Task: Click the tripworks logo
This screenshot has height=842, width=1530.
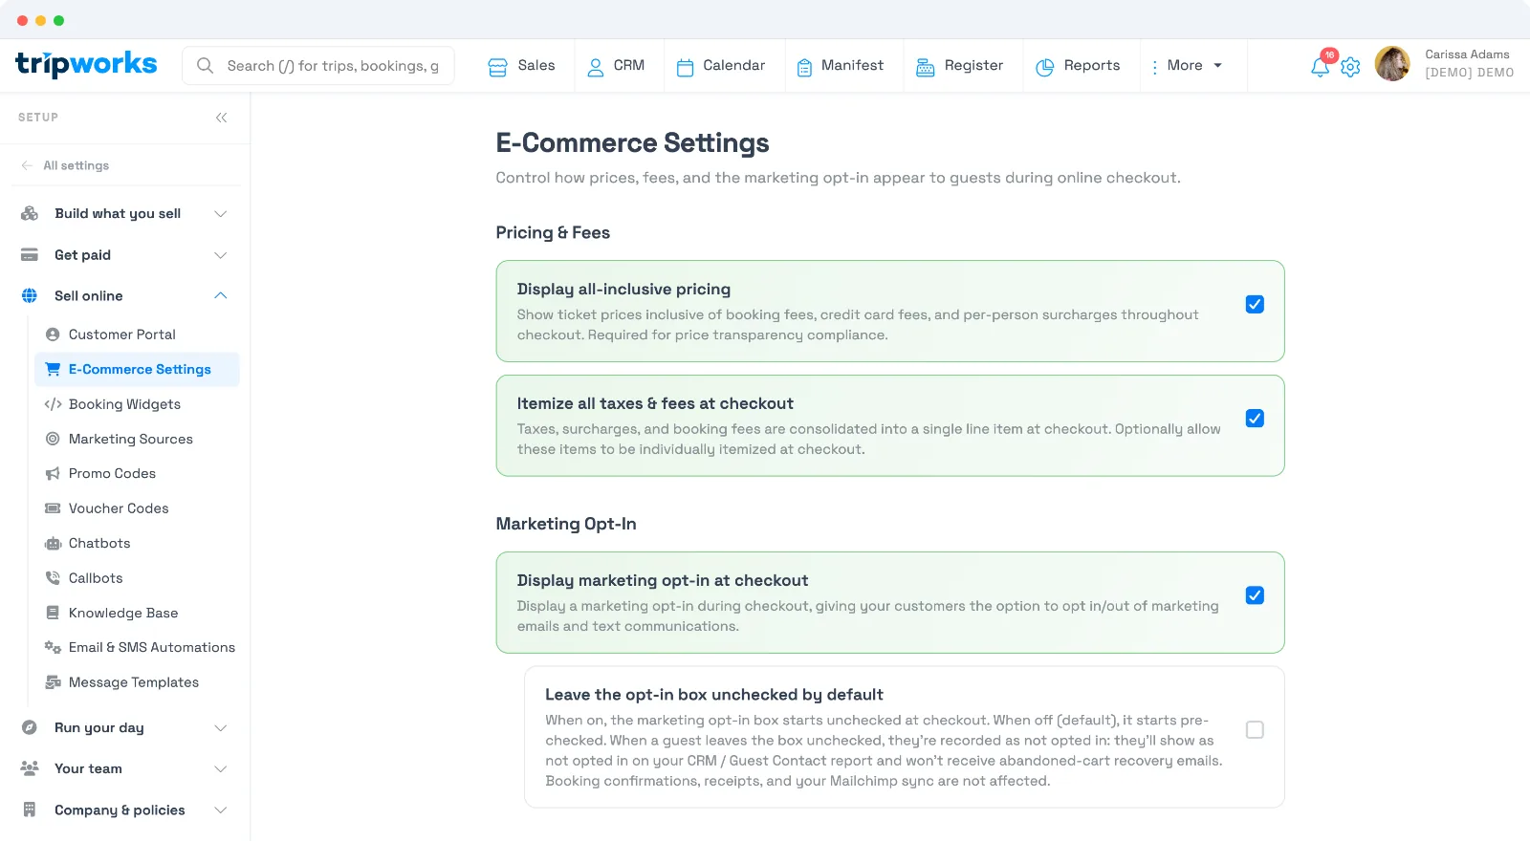Action: pyautogui.click(x=86, y=64)
